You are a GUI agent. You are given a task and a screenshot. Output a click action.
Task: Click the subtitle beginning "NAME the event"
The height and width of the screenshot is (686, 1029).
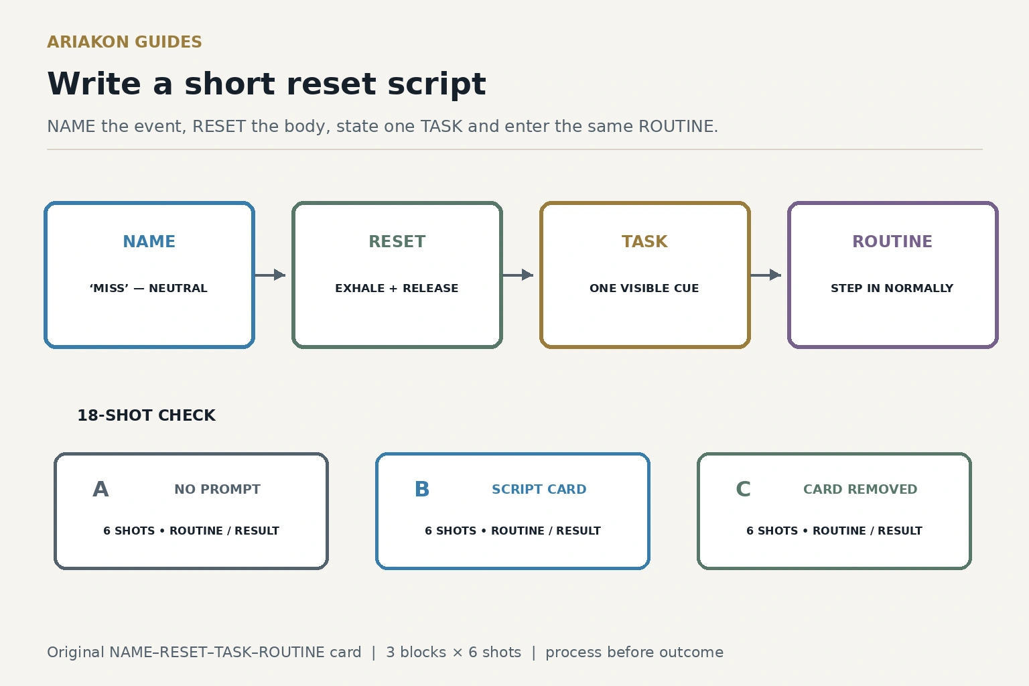[383, 127]
